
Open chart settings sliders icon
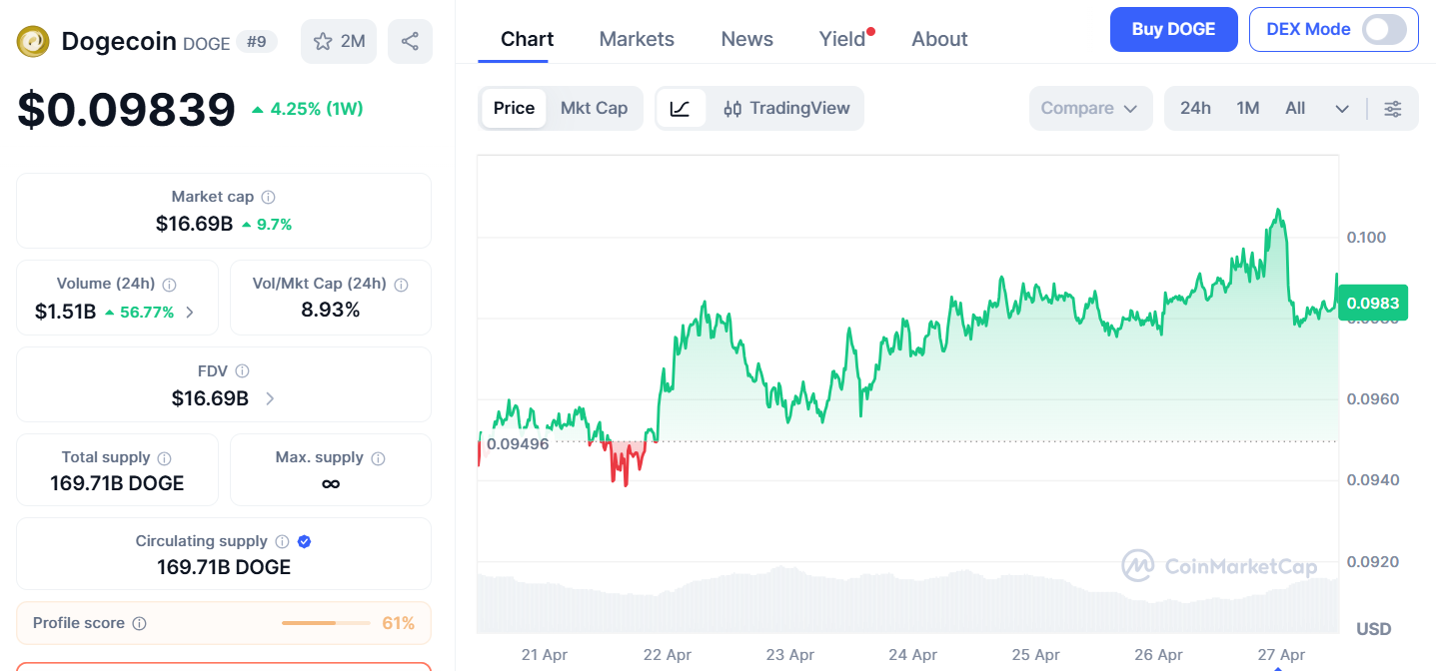1392,109
